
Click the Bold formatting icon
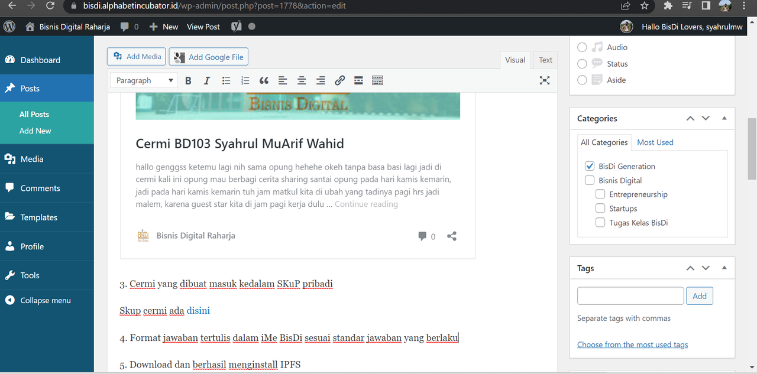[188, 80]
